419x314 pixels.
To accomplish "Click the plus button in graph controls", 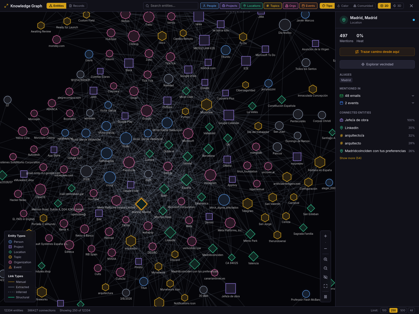I will point(326,236).
